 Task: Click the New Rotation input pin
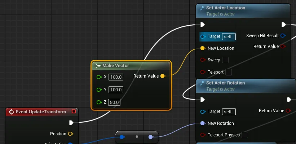coord(203,123)
